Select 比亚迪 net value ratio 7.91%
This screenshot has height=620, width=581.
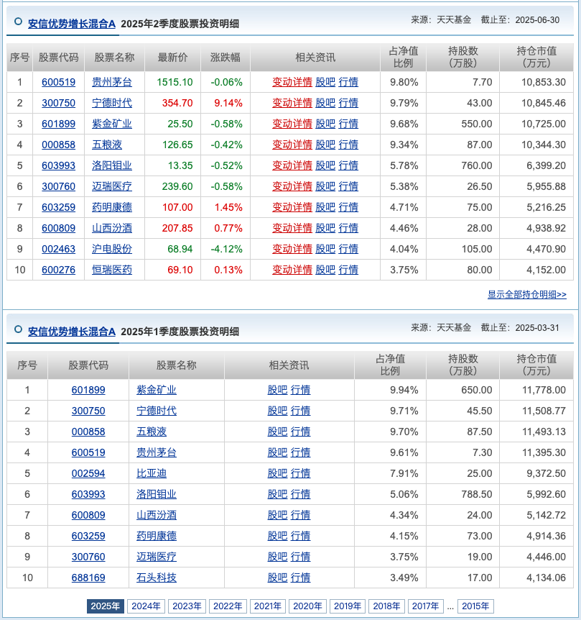click(x=404, y=473)
